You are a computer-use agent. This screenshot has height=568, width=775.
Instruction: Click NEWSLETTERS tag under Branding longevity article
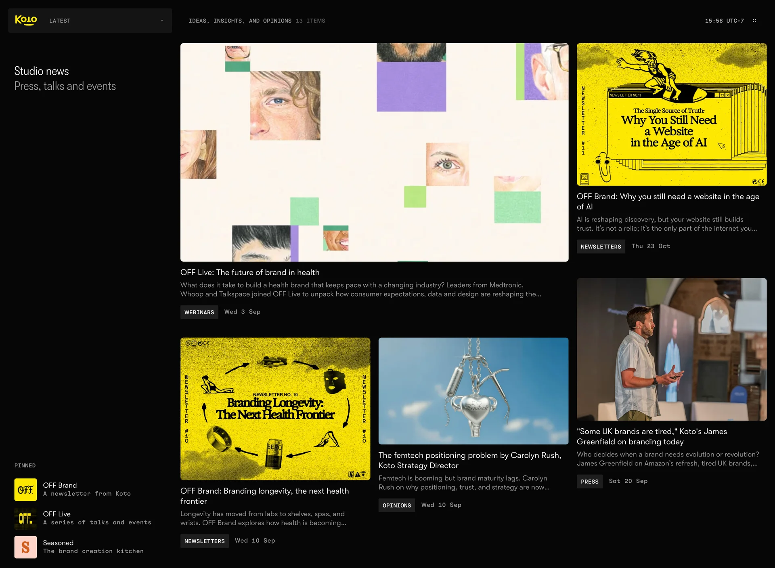pyautogui.click(x=204, y=541)
